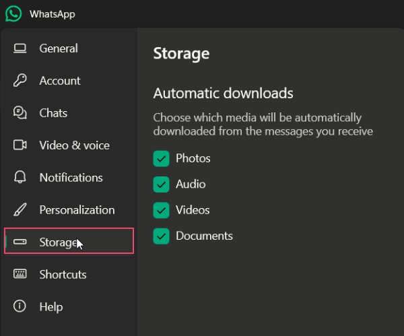Select the Storage settings entry
The image size is (404, 336).
69,241
